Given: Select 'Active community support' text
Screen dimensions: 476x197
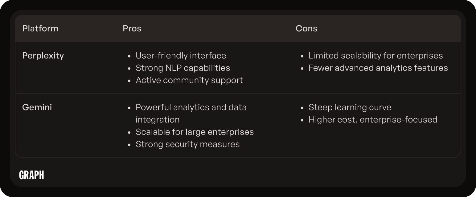Looking at the screenshot, I should pyautogui.click(x=189, y=80).
